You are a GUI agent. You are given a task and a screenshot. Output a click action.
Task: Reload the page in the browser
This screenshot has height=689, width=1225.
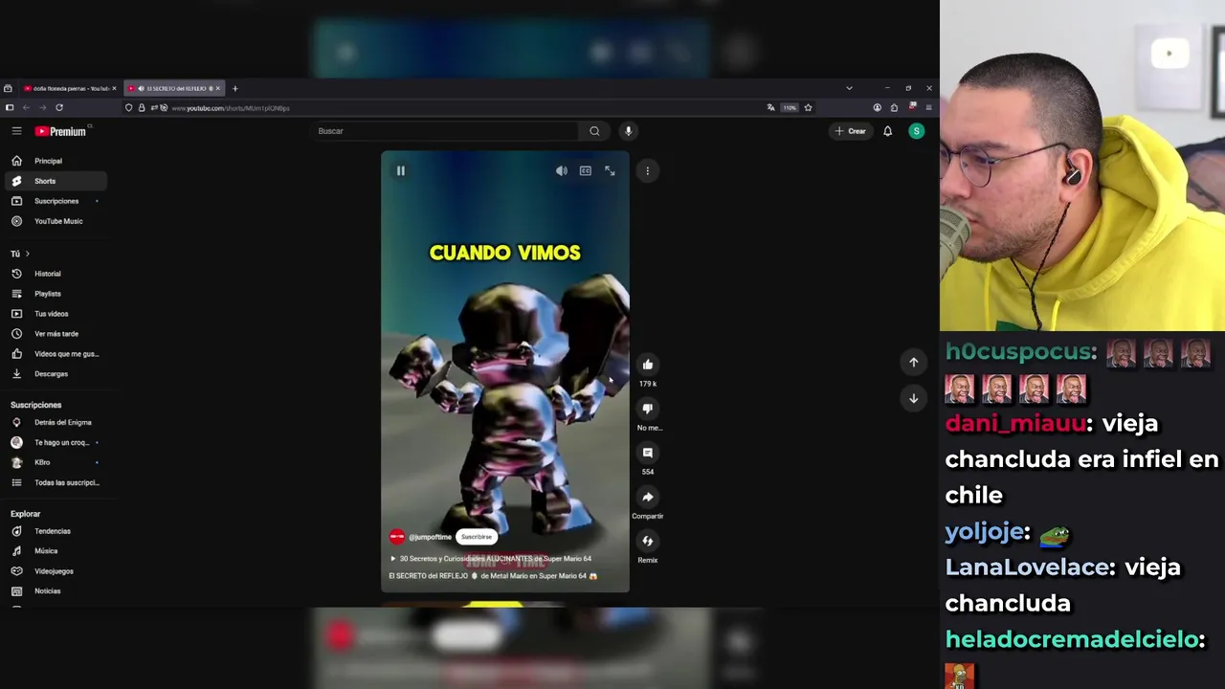click(59, 108)
